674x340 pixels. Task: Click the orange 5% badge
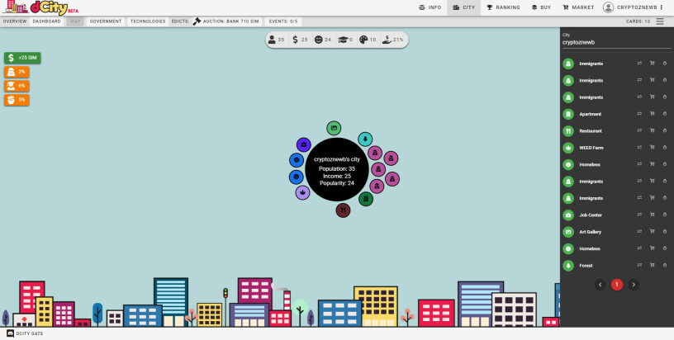tap(17, 100)
